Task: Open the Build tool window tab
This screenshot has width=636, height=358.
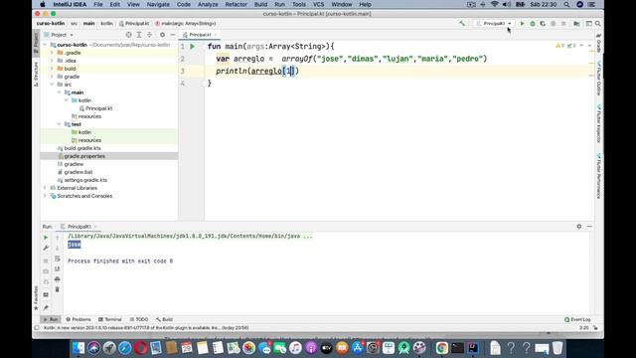Action: (164, 320)
